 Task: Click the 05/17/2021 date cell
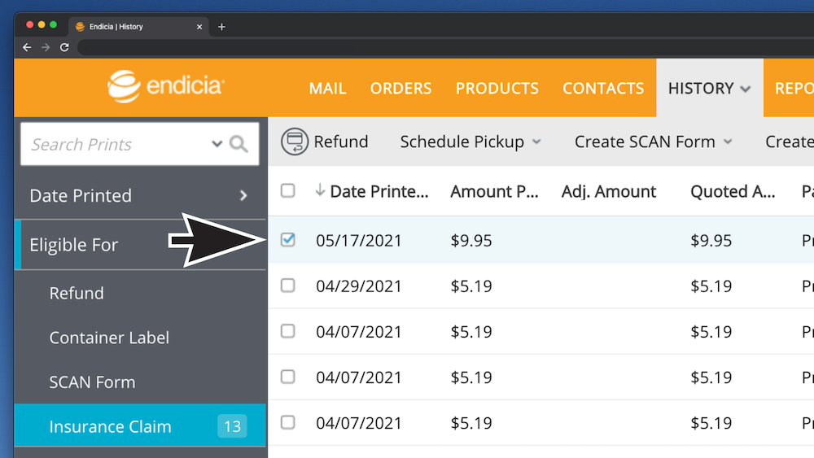[359, 241]
